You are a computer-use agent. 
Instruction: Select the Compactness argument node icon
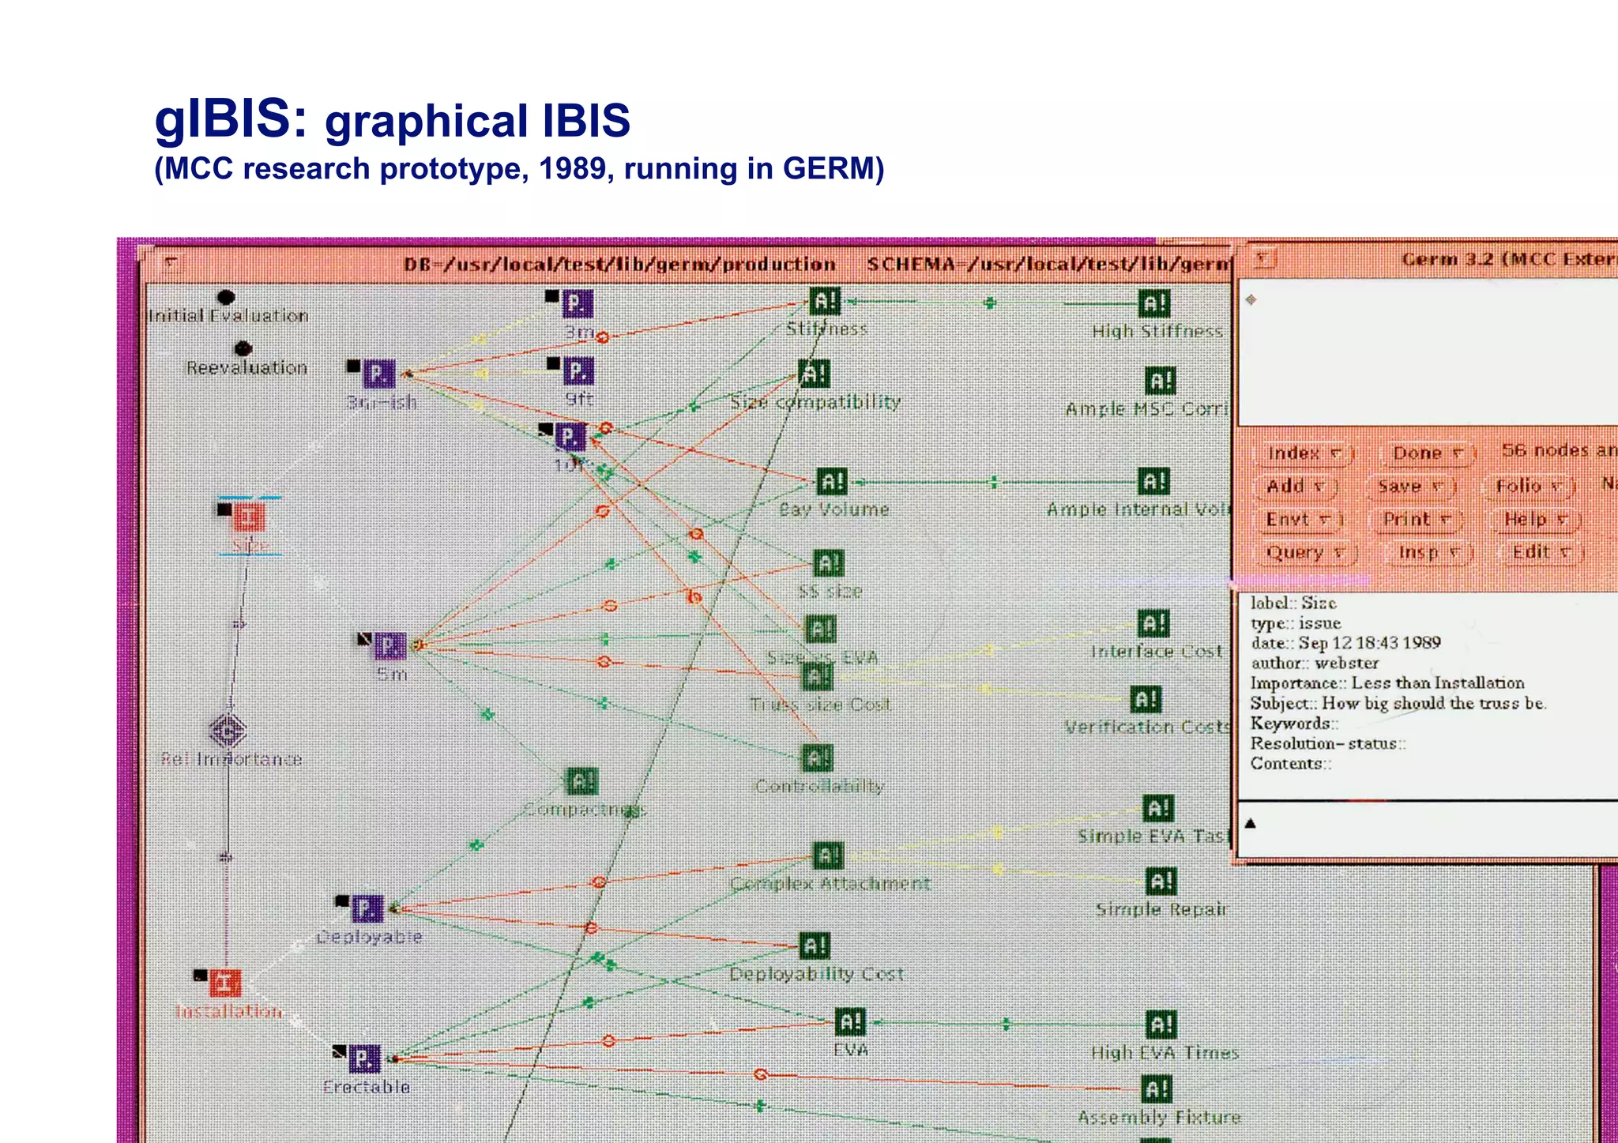coord(583,782)
